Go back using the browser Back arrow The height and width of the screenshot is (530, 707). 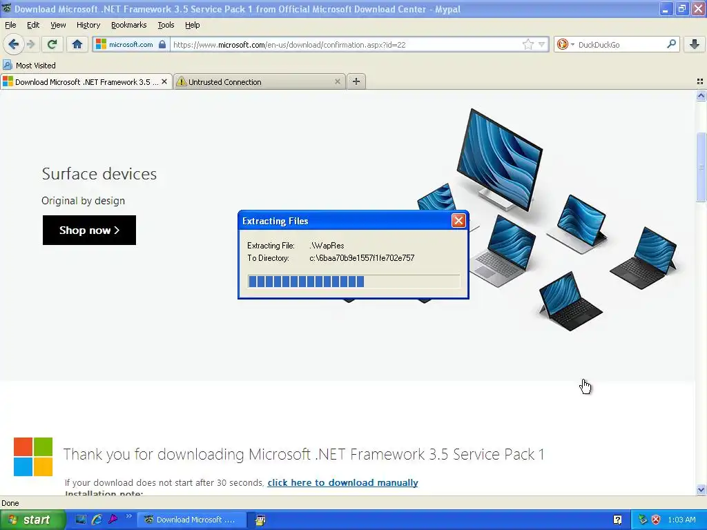[x=14, y=44]
